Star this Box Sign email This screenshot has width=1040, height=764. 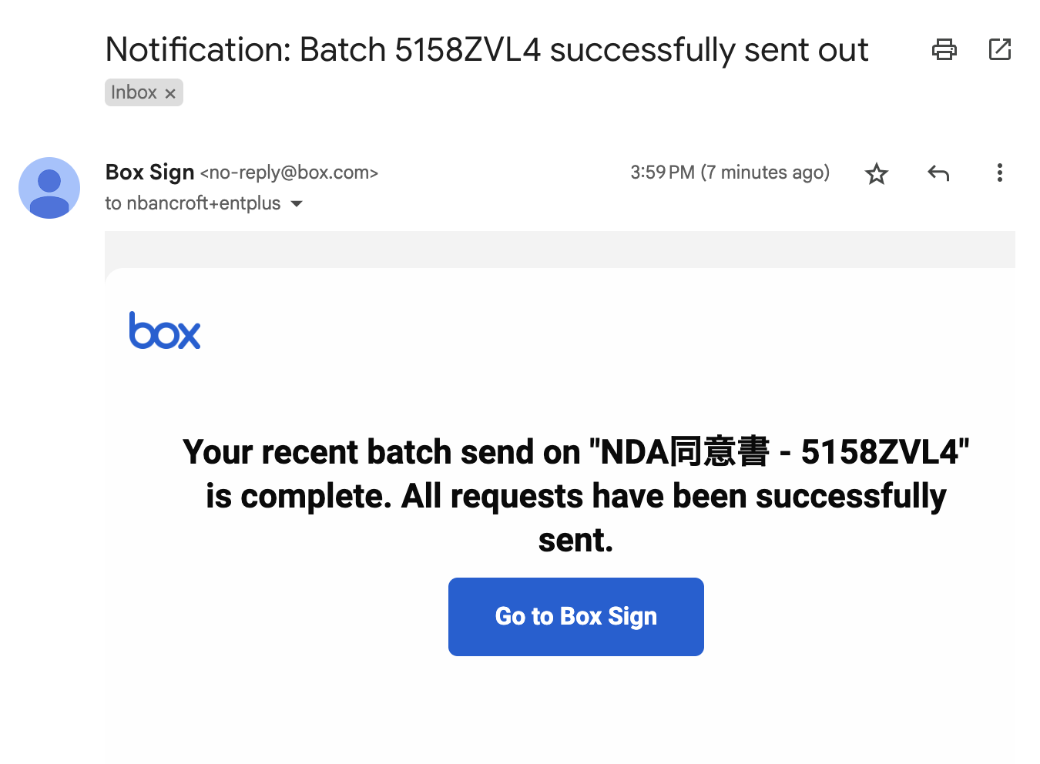coord(877,173)
